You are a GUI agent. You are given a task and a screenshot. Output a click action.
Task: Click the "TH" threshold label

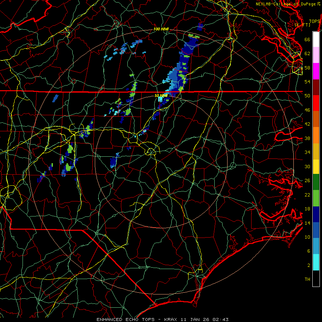(x=307, y=279)
